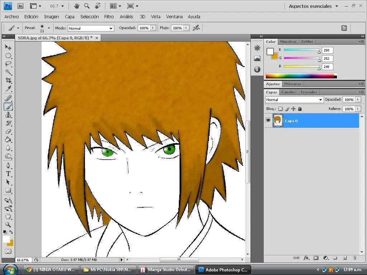
Task: Select the Hand tool in toolbox
Action: [8, 217]
